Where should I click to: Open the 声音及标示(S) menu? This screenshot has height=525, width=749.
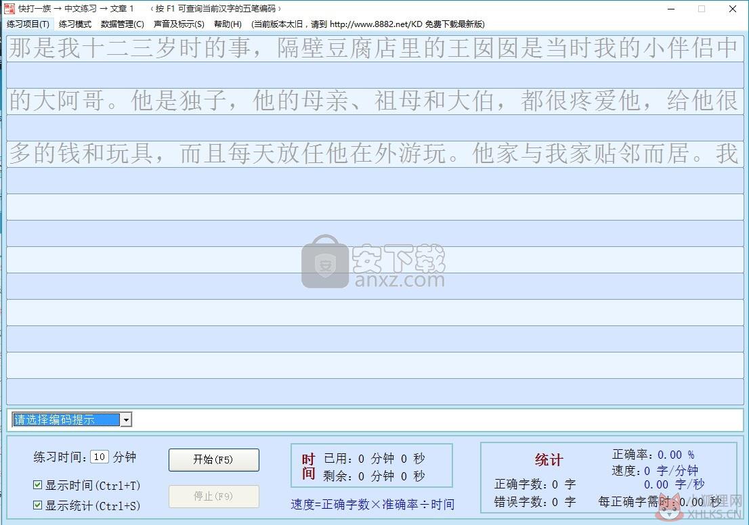pos(179,24)
